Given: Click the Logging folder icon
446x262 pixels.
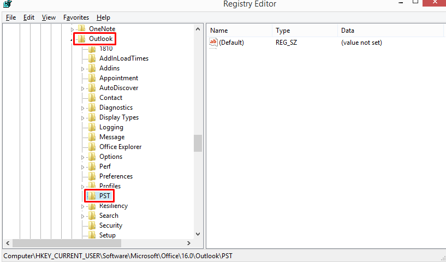Looking at the screenshot, I should coord(92,127).
